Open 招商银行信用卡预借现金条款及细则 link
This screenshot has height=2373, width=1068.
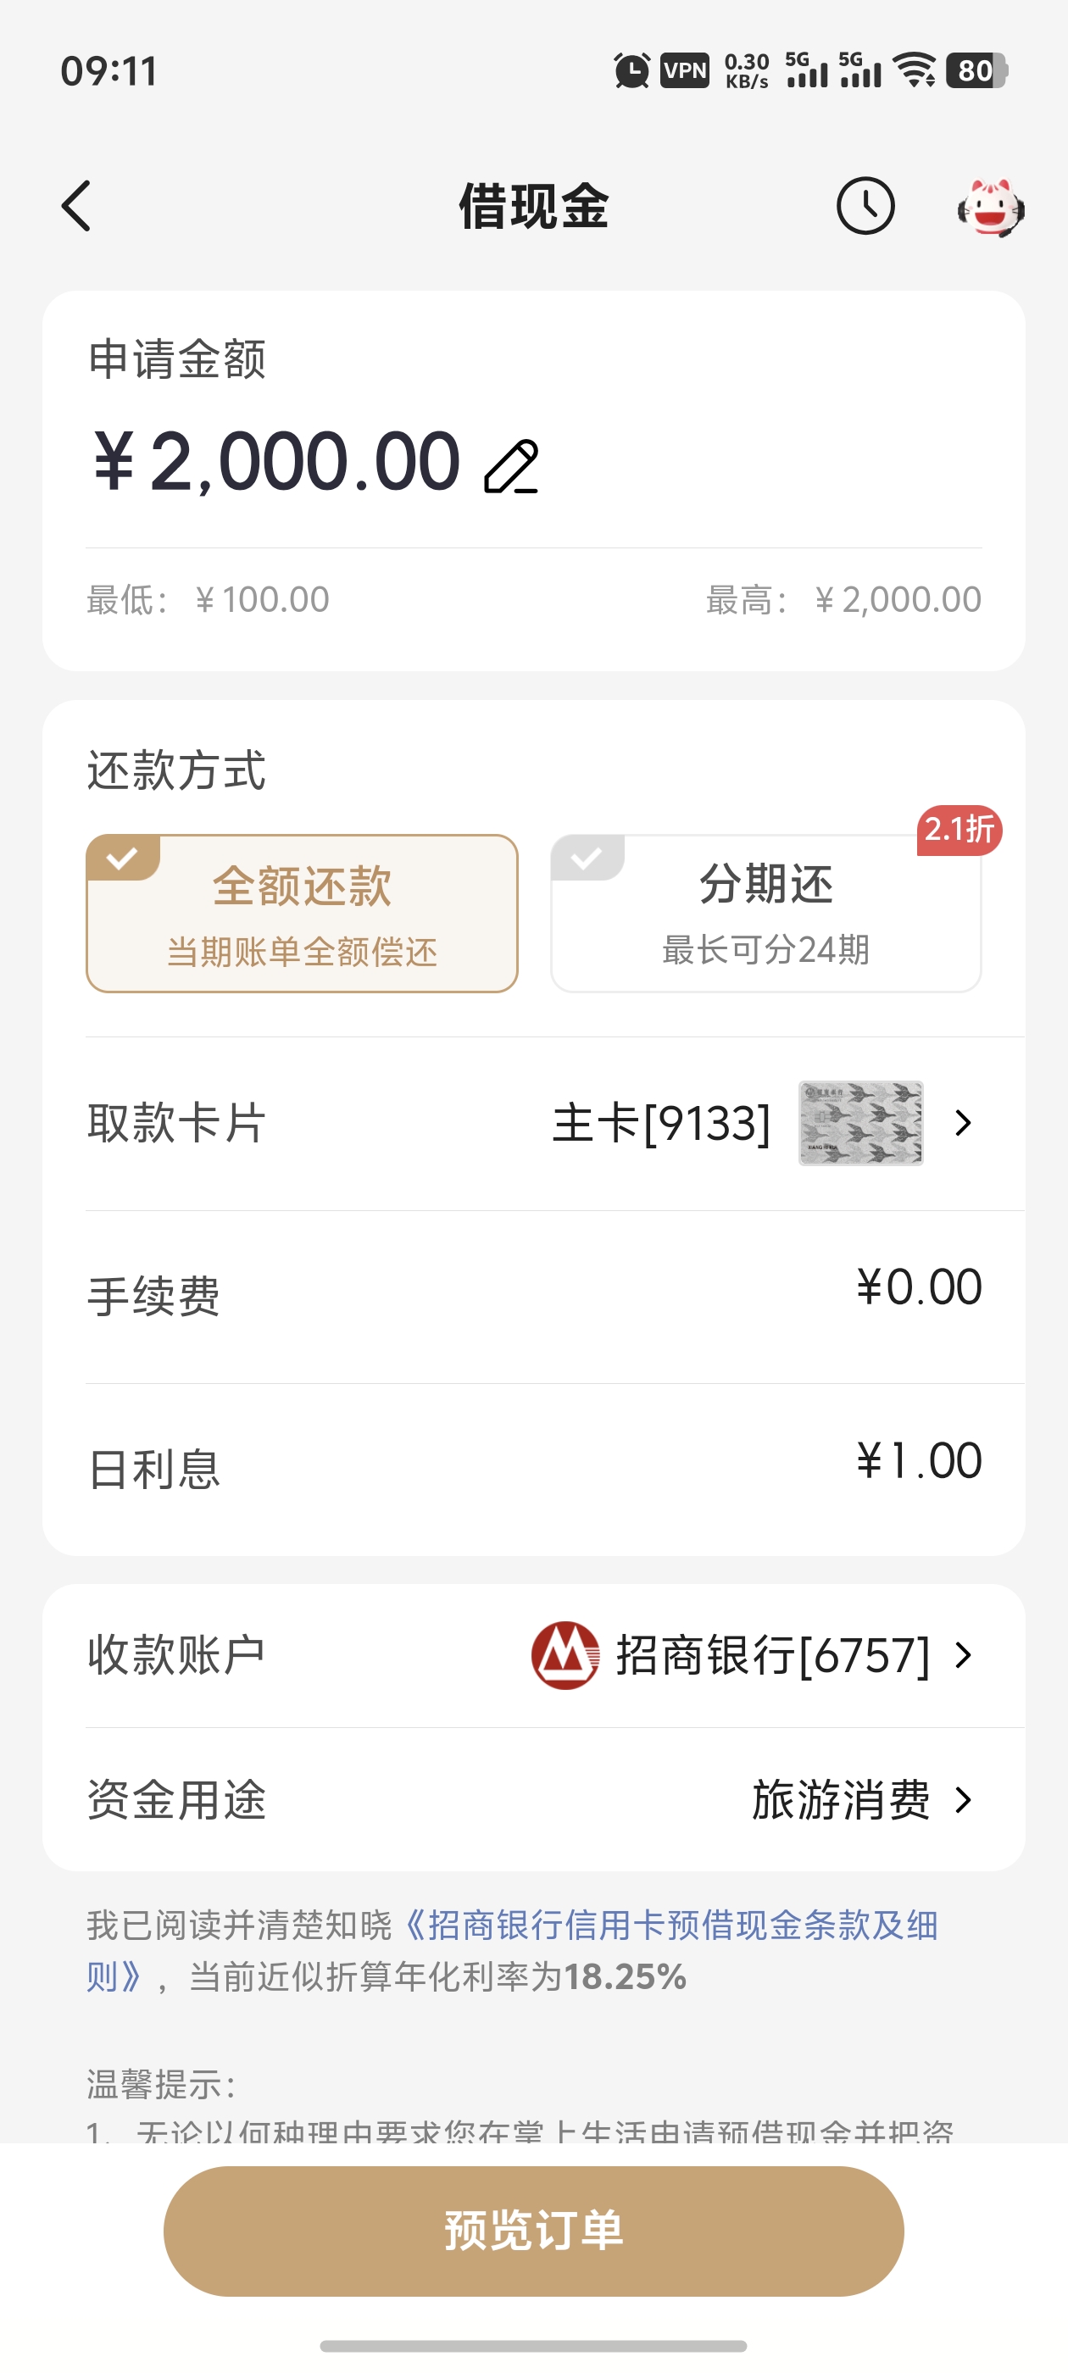(512, 1950)
